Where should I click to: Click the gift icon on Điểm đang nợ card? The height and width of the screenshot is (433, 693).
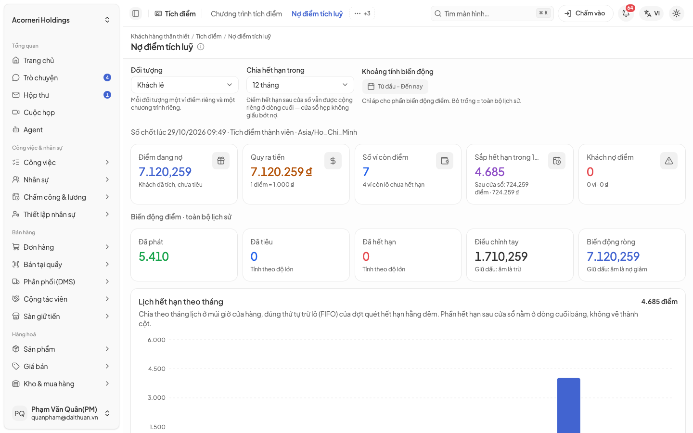(221, 161)
